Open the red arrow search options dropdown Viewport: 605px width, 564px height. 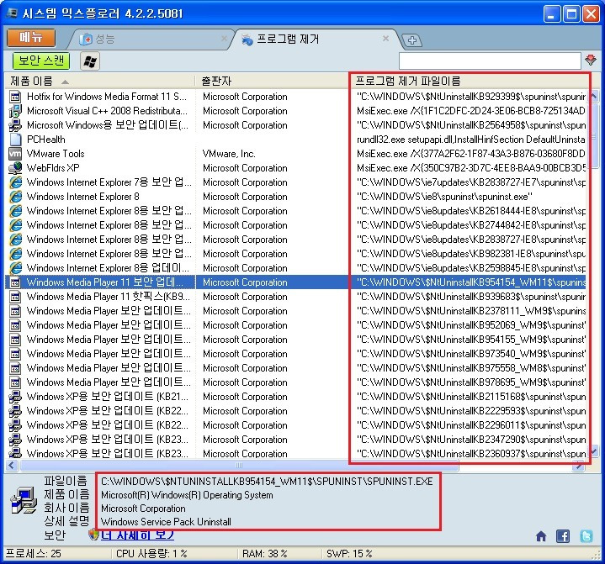(x=591, y=60)
